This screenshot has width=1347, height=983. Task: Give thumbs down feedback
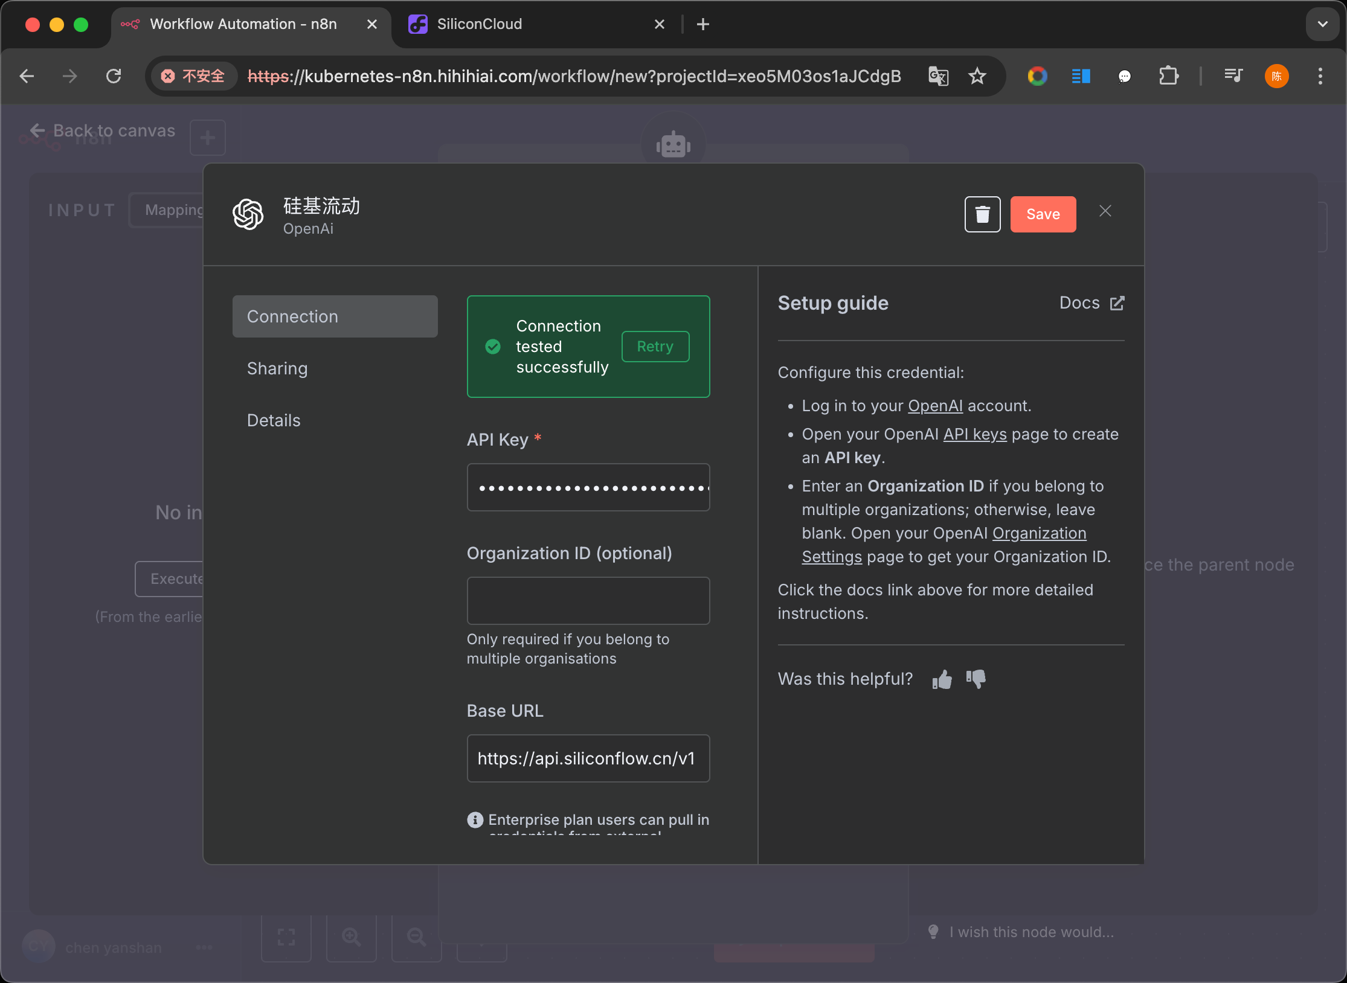pos(976,679)
